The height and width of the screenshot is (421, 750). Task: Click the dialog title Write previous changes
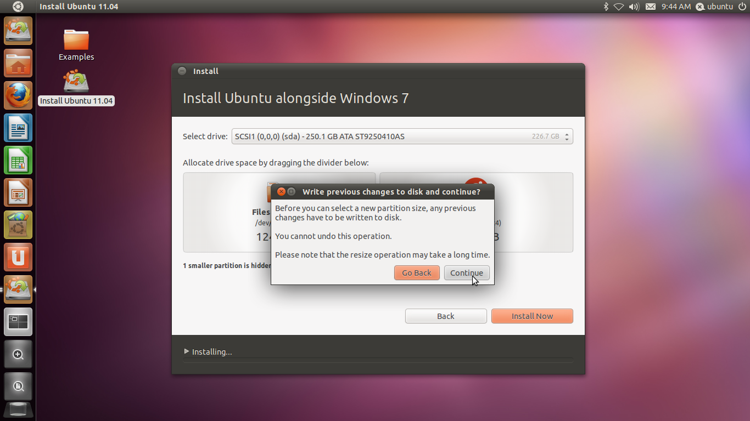[391, 192]
